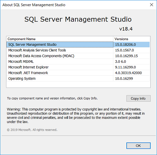This screenshot has width=157, height=155.
Task: Select the Microsoft .NET Framework row
Action: pyautogui.click(x=78, y=73)
